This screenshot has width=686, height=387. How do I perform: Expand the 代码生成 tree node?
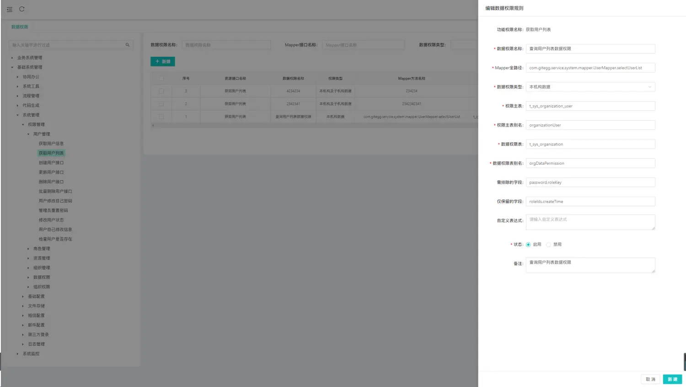17,106
